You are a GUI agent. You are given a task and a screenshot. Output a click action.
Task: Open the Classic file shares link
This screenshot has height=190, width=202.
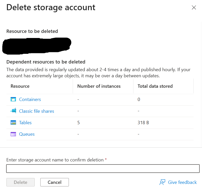coord(36,111)
